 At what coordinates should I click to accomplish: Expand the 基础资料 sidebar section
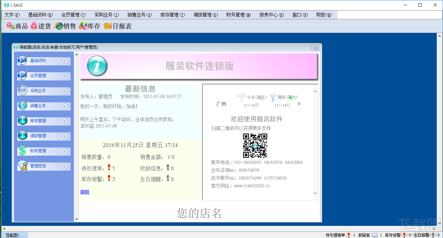click(65, 61)
